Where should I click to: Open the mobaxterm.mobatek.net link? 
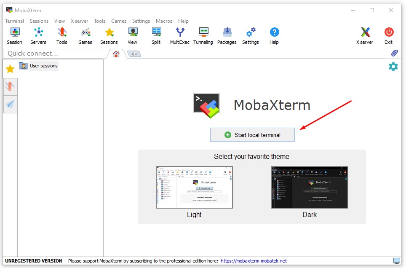pyautogui.click(x=254, y=261)
